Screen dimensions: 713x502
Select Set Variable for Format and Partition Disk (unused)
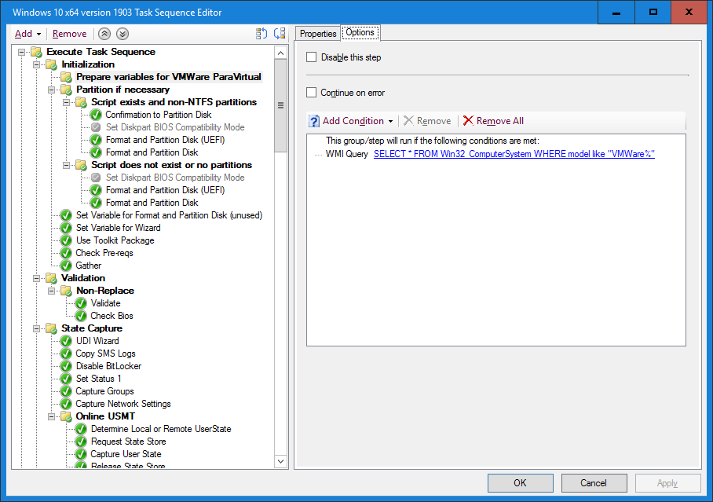tap(169, 215)
